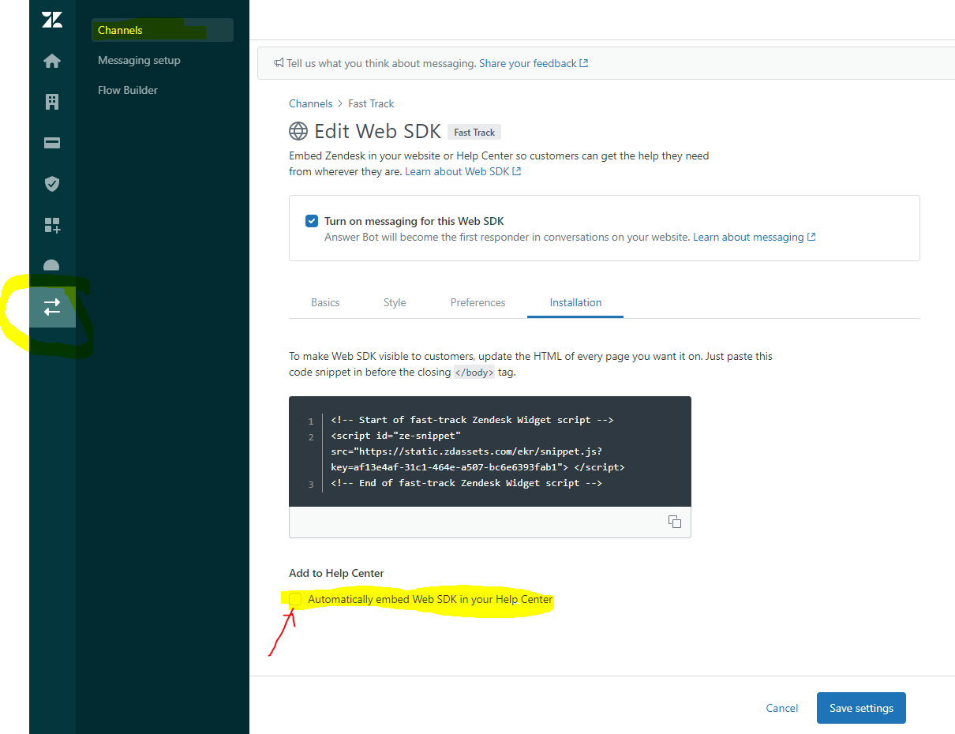Screen dimensions: 955x734
Task: Switch to the Style tab
Action: point(395,302)
